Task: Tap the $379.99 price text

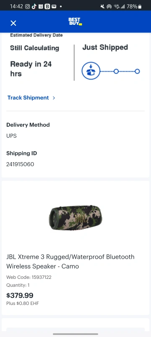Action: 20,295
